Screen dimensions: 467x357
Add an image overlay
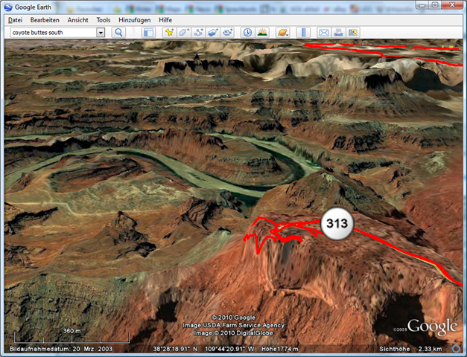click(x=213, y=33)
